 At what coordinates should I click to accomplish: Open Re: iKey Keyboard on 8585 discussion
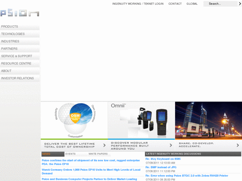(163, 159)
